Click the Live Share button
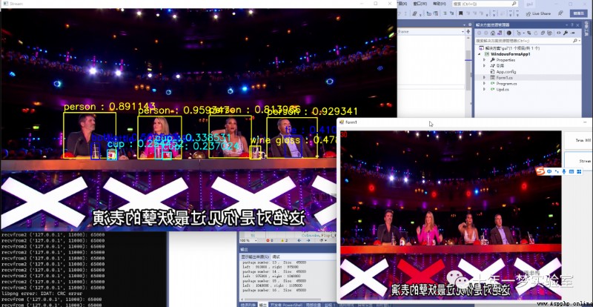The width and height of the screenshot is (593, 307). point(539,13)
